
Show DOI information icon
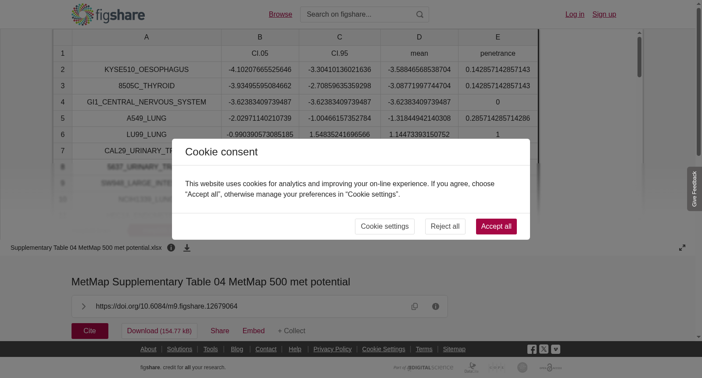(x=436, y=306)
